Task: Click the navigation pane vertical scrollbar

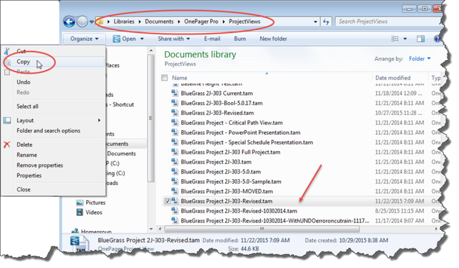Action: tap(151, 118)
